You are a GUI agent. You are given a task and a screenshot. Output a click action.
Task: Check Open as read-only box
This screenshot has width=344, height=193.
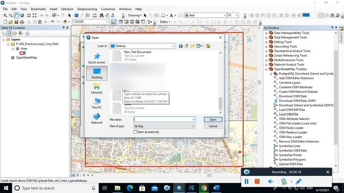point(135,132)
